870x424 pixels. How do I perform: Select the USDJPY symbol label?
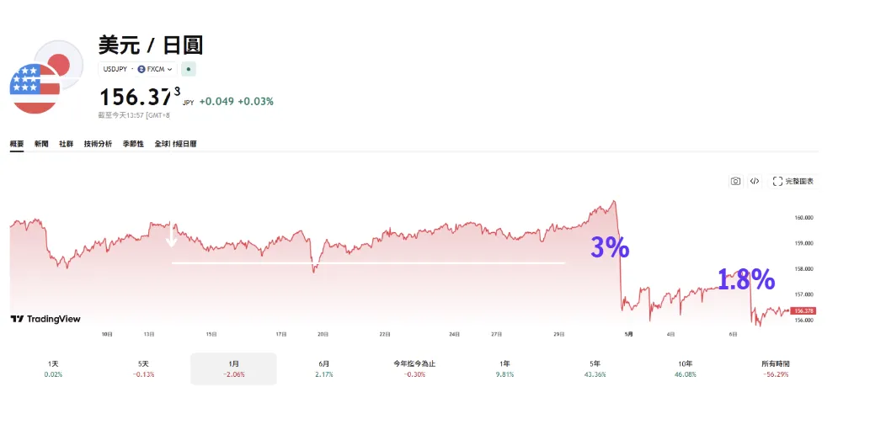(x=115, y=69)
